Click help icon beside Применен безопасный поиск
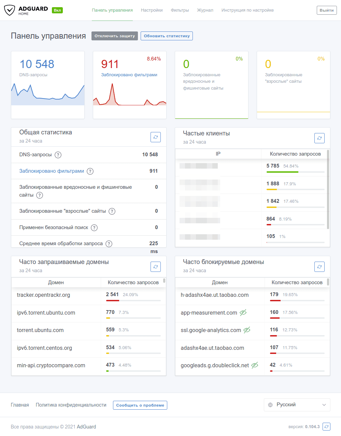The image size is (341, 436). coord(94,228)
